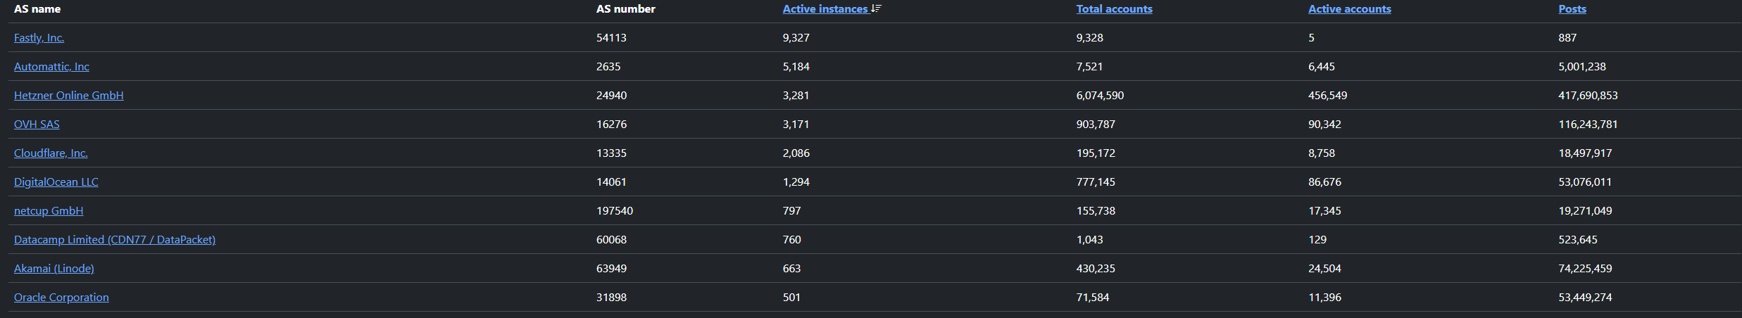The height and width of the screenshot is (318, 1742).
Task: Open the Oracle Corporation link
Action: click(x=61, y=298)
